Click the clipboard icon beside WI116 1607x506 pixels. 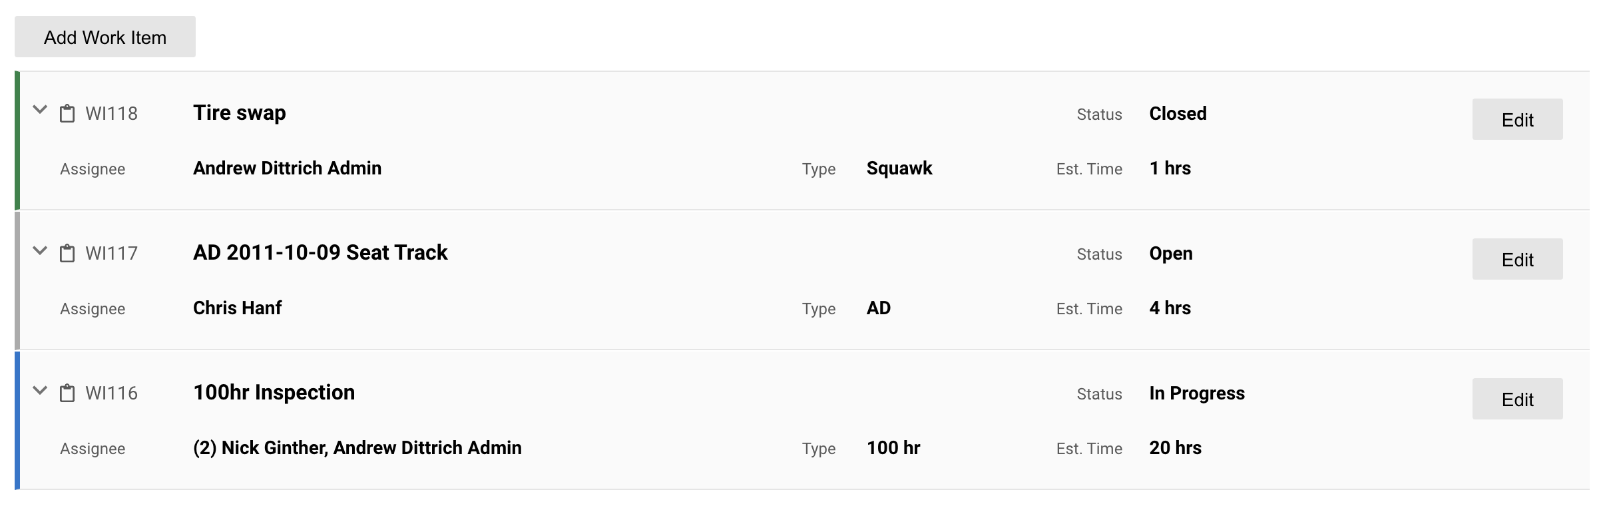67,393
